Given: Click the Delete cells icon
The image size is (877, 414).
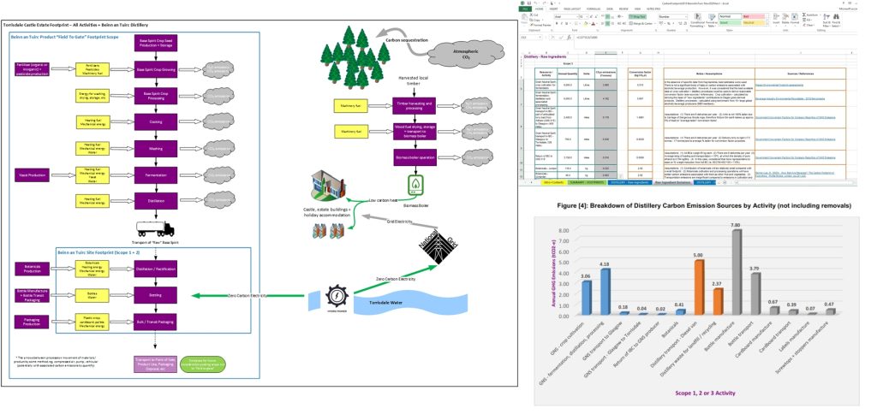Looking at the screenshot, I should pos(785,17).
